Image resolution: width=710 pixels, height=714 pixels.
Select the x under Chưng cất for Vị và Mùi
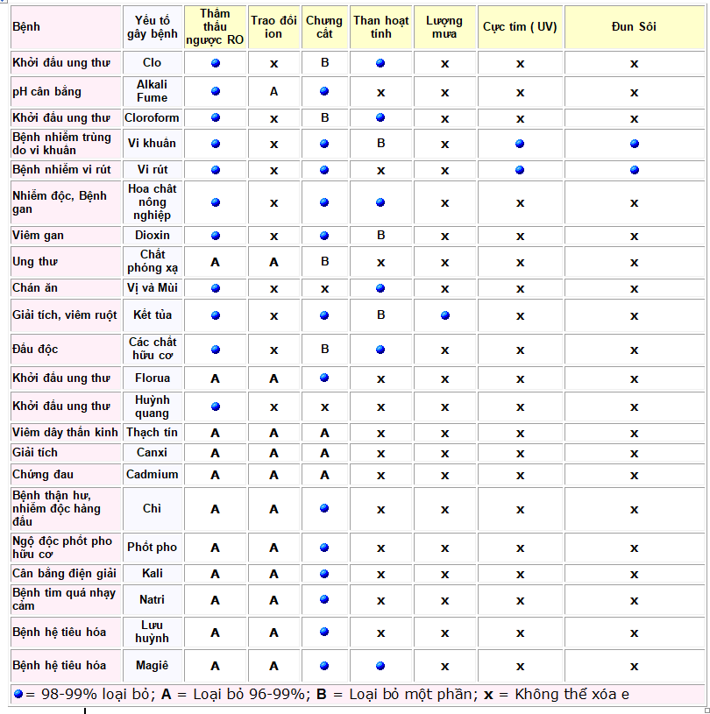point(324,289)
